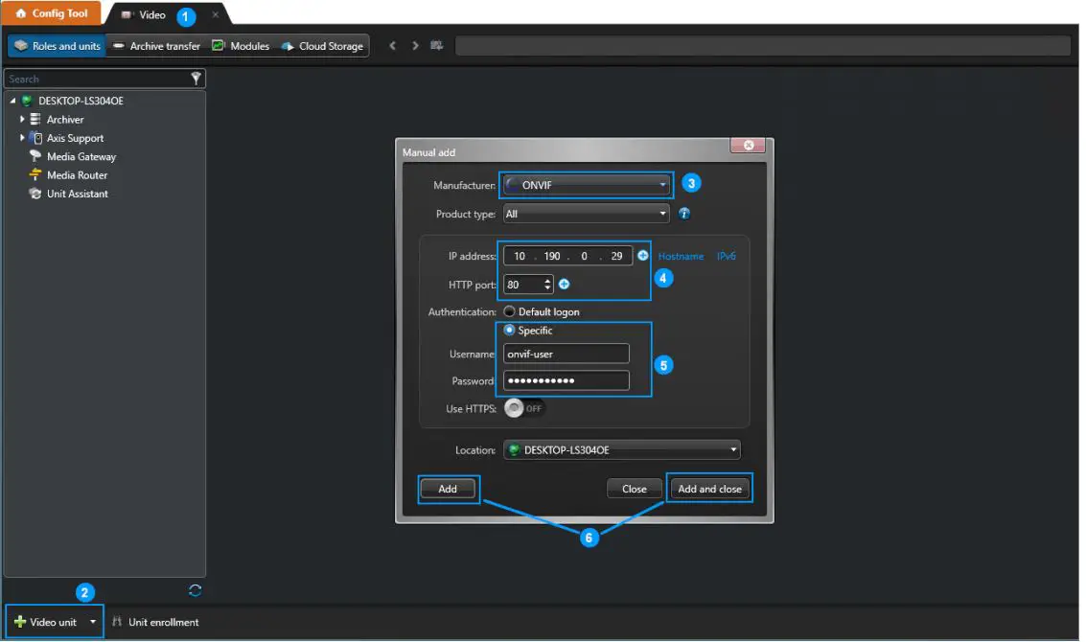Switch to Hostname entry
1086x642 pixels.
681,256
